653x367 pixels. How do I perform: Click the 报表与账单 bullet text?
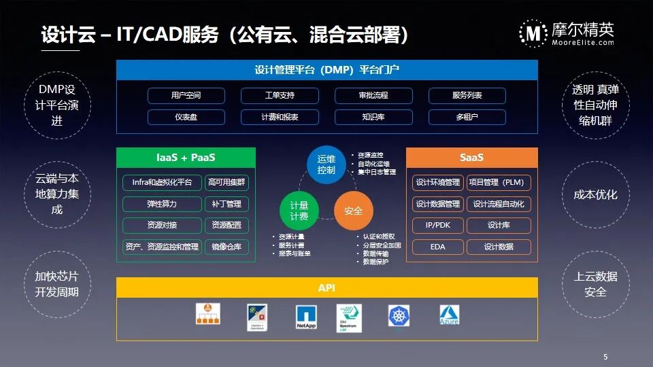pyautogui.click(x=295, y=254)
